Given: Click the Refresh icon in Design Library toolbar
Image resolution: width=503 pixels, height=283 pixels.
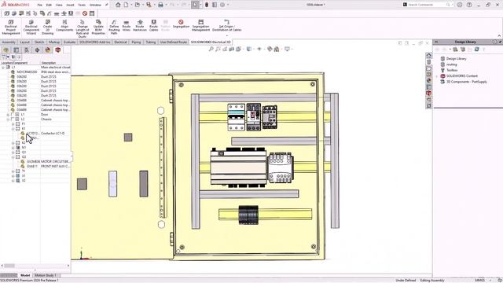Looking at the screenshot, I should click(x=477, y=49).
